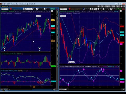The width and height of the screenshot is (126, 94).
Task: Open the Live News vertical sidebar tab
Action: [x=57, y=65]
